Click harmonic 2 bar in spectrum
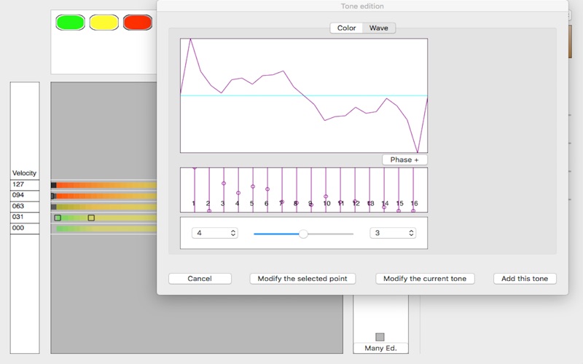 [x=209, y=190]
